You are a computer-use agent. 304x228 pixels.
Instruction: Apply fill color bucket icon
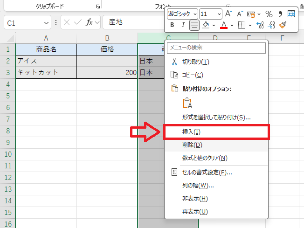[206, 25]
